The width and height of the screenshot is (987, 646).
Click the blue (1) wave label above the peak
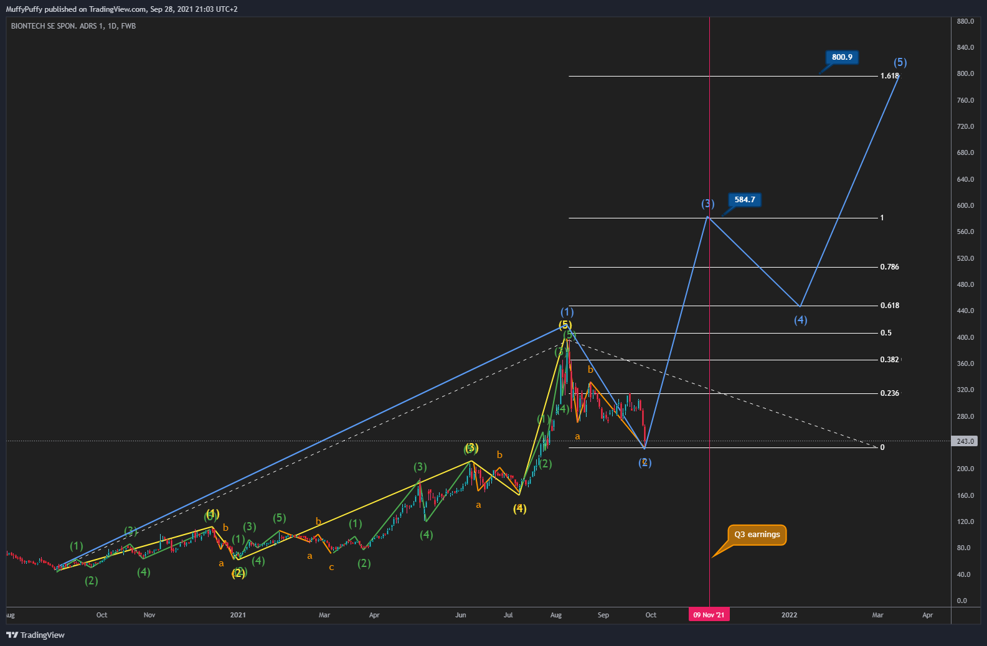(x=567, y=312)
